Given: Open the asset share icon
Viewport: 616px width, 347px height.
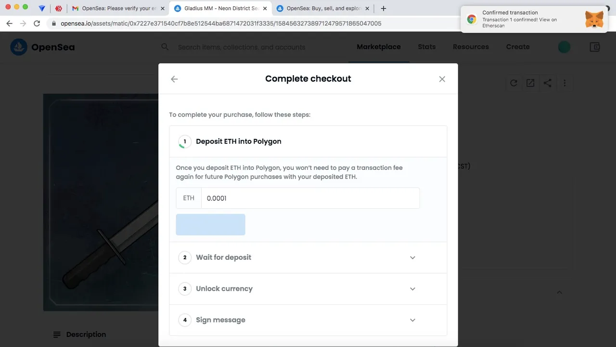Looking at the screenshot, I should point(547,83).
